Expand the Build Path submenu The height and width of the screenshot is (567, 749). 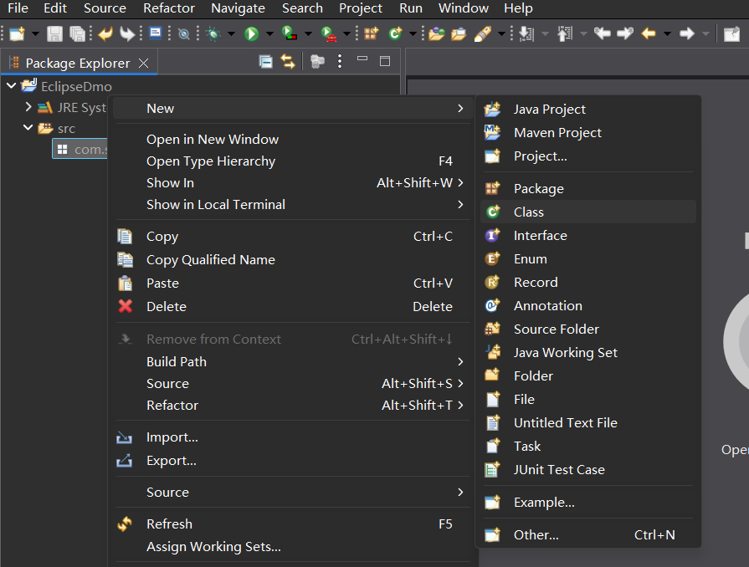point(293,362)
